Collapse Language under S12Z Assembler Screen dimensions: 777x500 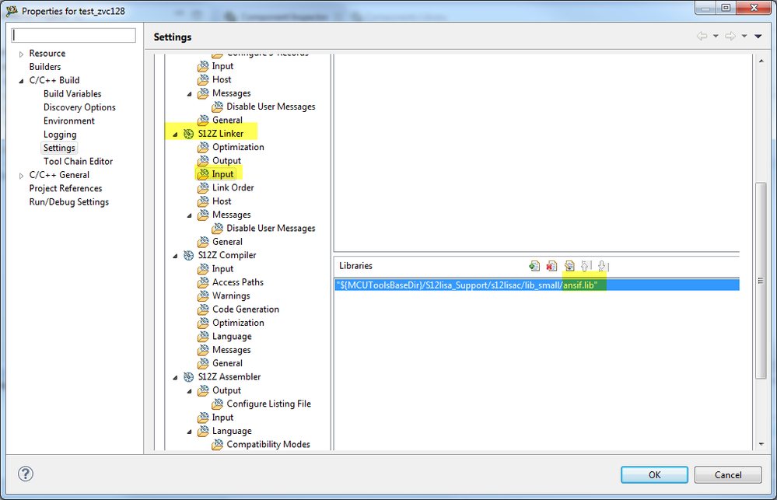pos(189,432)
